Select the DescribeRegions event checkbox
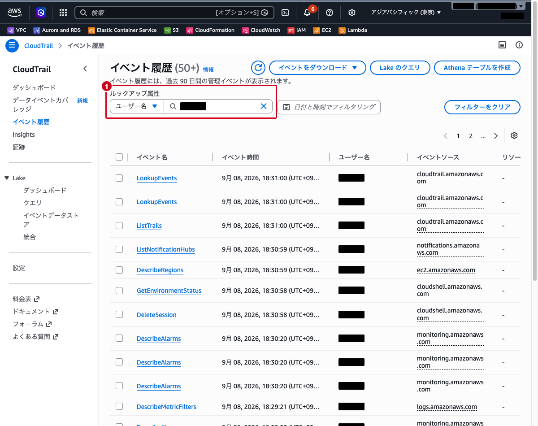The width and height of the screenshot is (538, 426). coord(119,270)
